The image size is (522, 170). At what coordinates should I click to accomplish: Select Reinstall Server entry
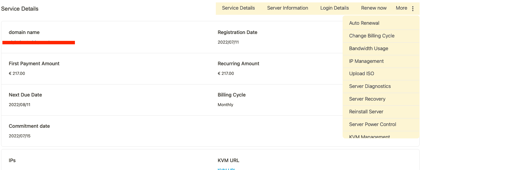click(366, 112)
